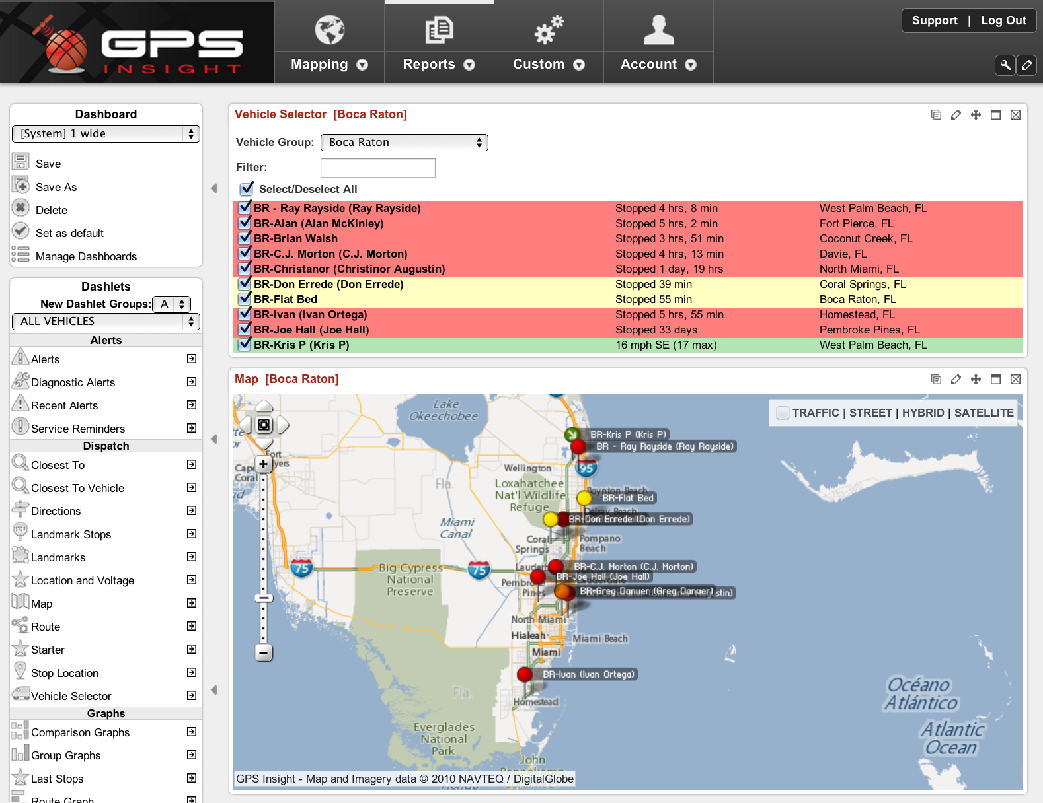Screen dimensions: 1043x803
Task: Open the Reports menu
Action: pos(439,64)
